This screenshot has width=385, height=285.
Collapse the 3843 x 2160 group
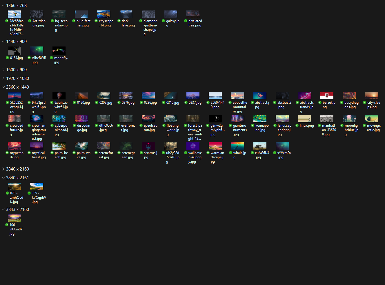pos(3,209)
